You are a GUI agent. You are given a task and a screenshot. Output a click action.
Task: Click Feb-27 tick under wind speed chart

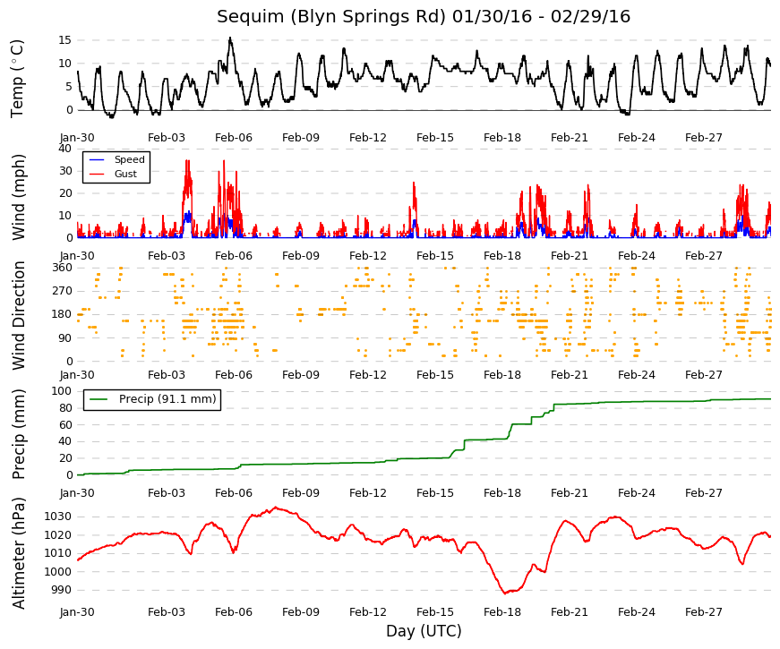click(x=703, y=256)
